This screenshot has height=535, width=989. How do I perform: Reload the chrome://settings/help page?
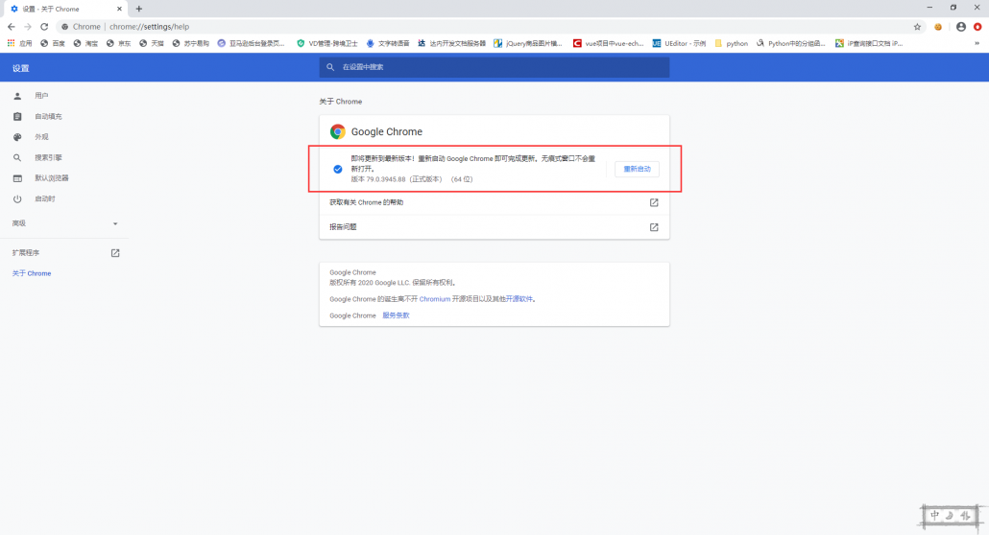(x=44, y=27)
